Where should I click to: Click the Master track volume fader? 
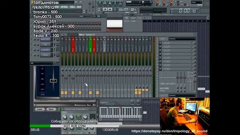[62, 75]
